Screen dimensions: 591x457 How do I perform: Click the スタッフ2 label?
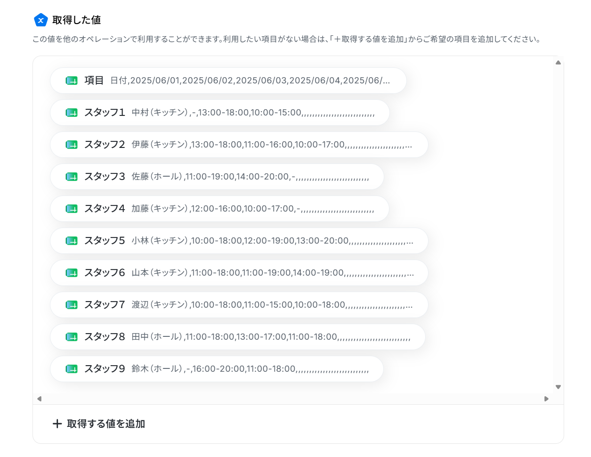[x=105, y=145]
